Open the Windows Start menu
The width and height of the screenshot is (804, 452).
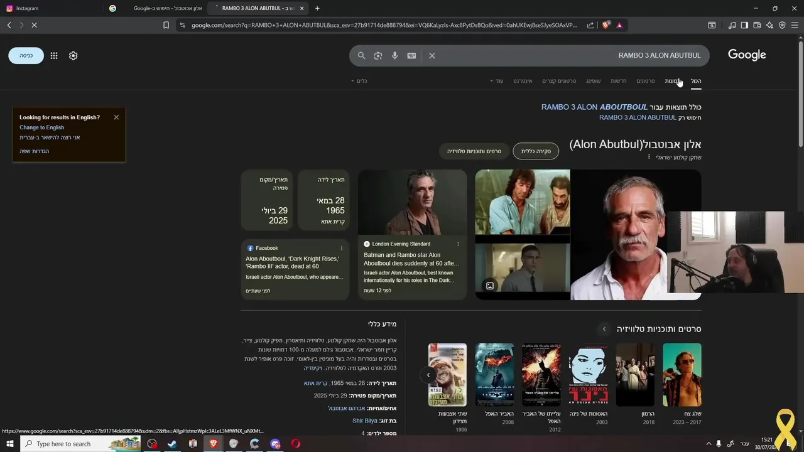click(x=9, y=444)
